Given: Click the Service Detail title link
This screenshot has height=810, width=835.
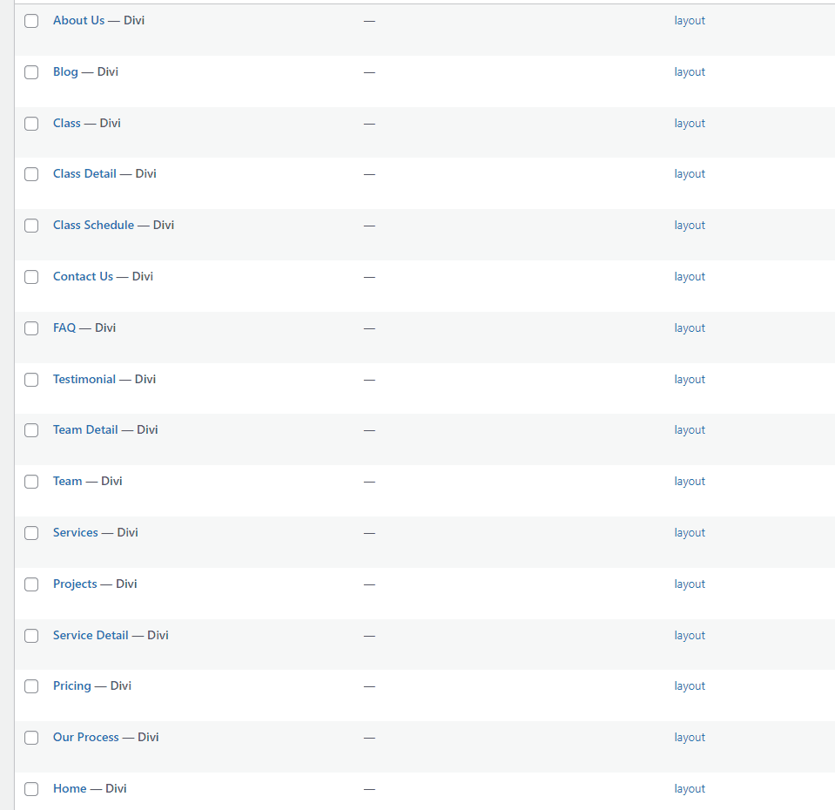Looking at the screenshot, I should [x=91, y=635].
